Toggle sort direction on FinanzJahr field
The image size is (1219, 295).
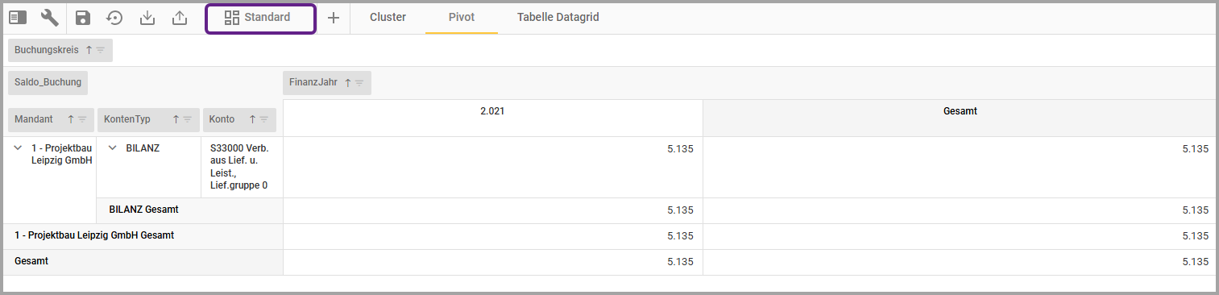347,82
